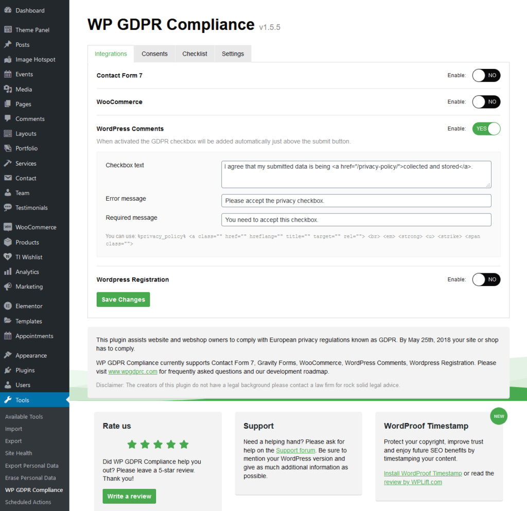Click the Media icon in sidebar
The height and width of the screenshot is (511, 527).
[x=8, y=89]
